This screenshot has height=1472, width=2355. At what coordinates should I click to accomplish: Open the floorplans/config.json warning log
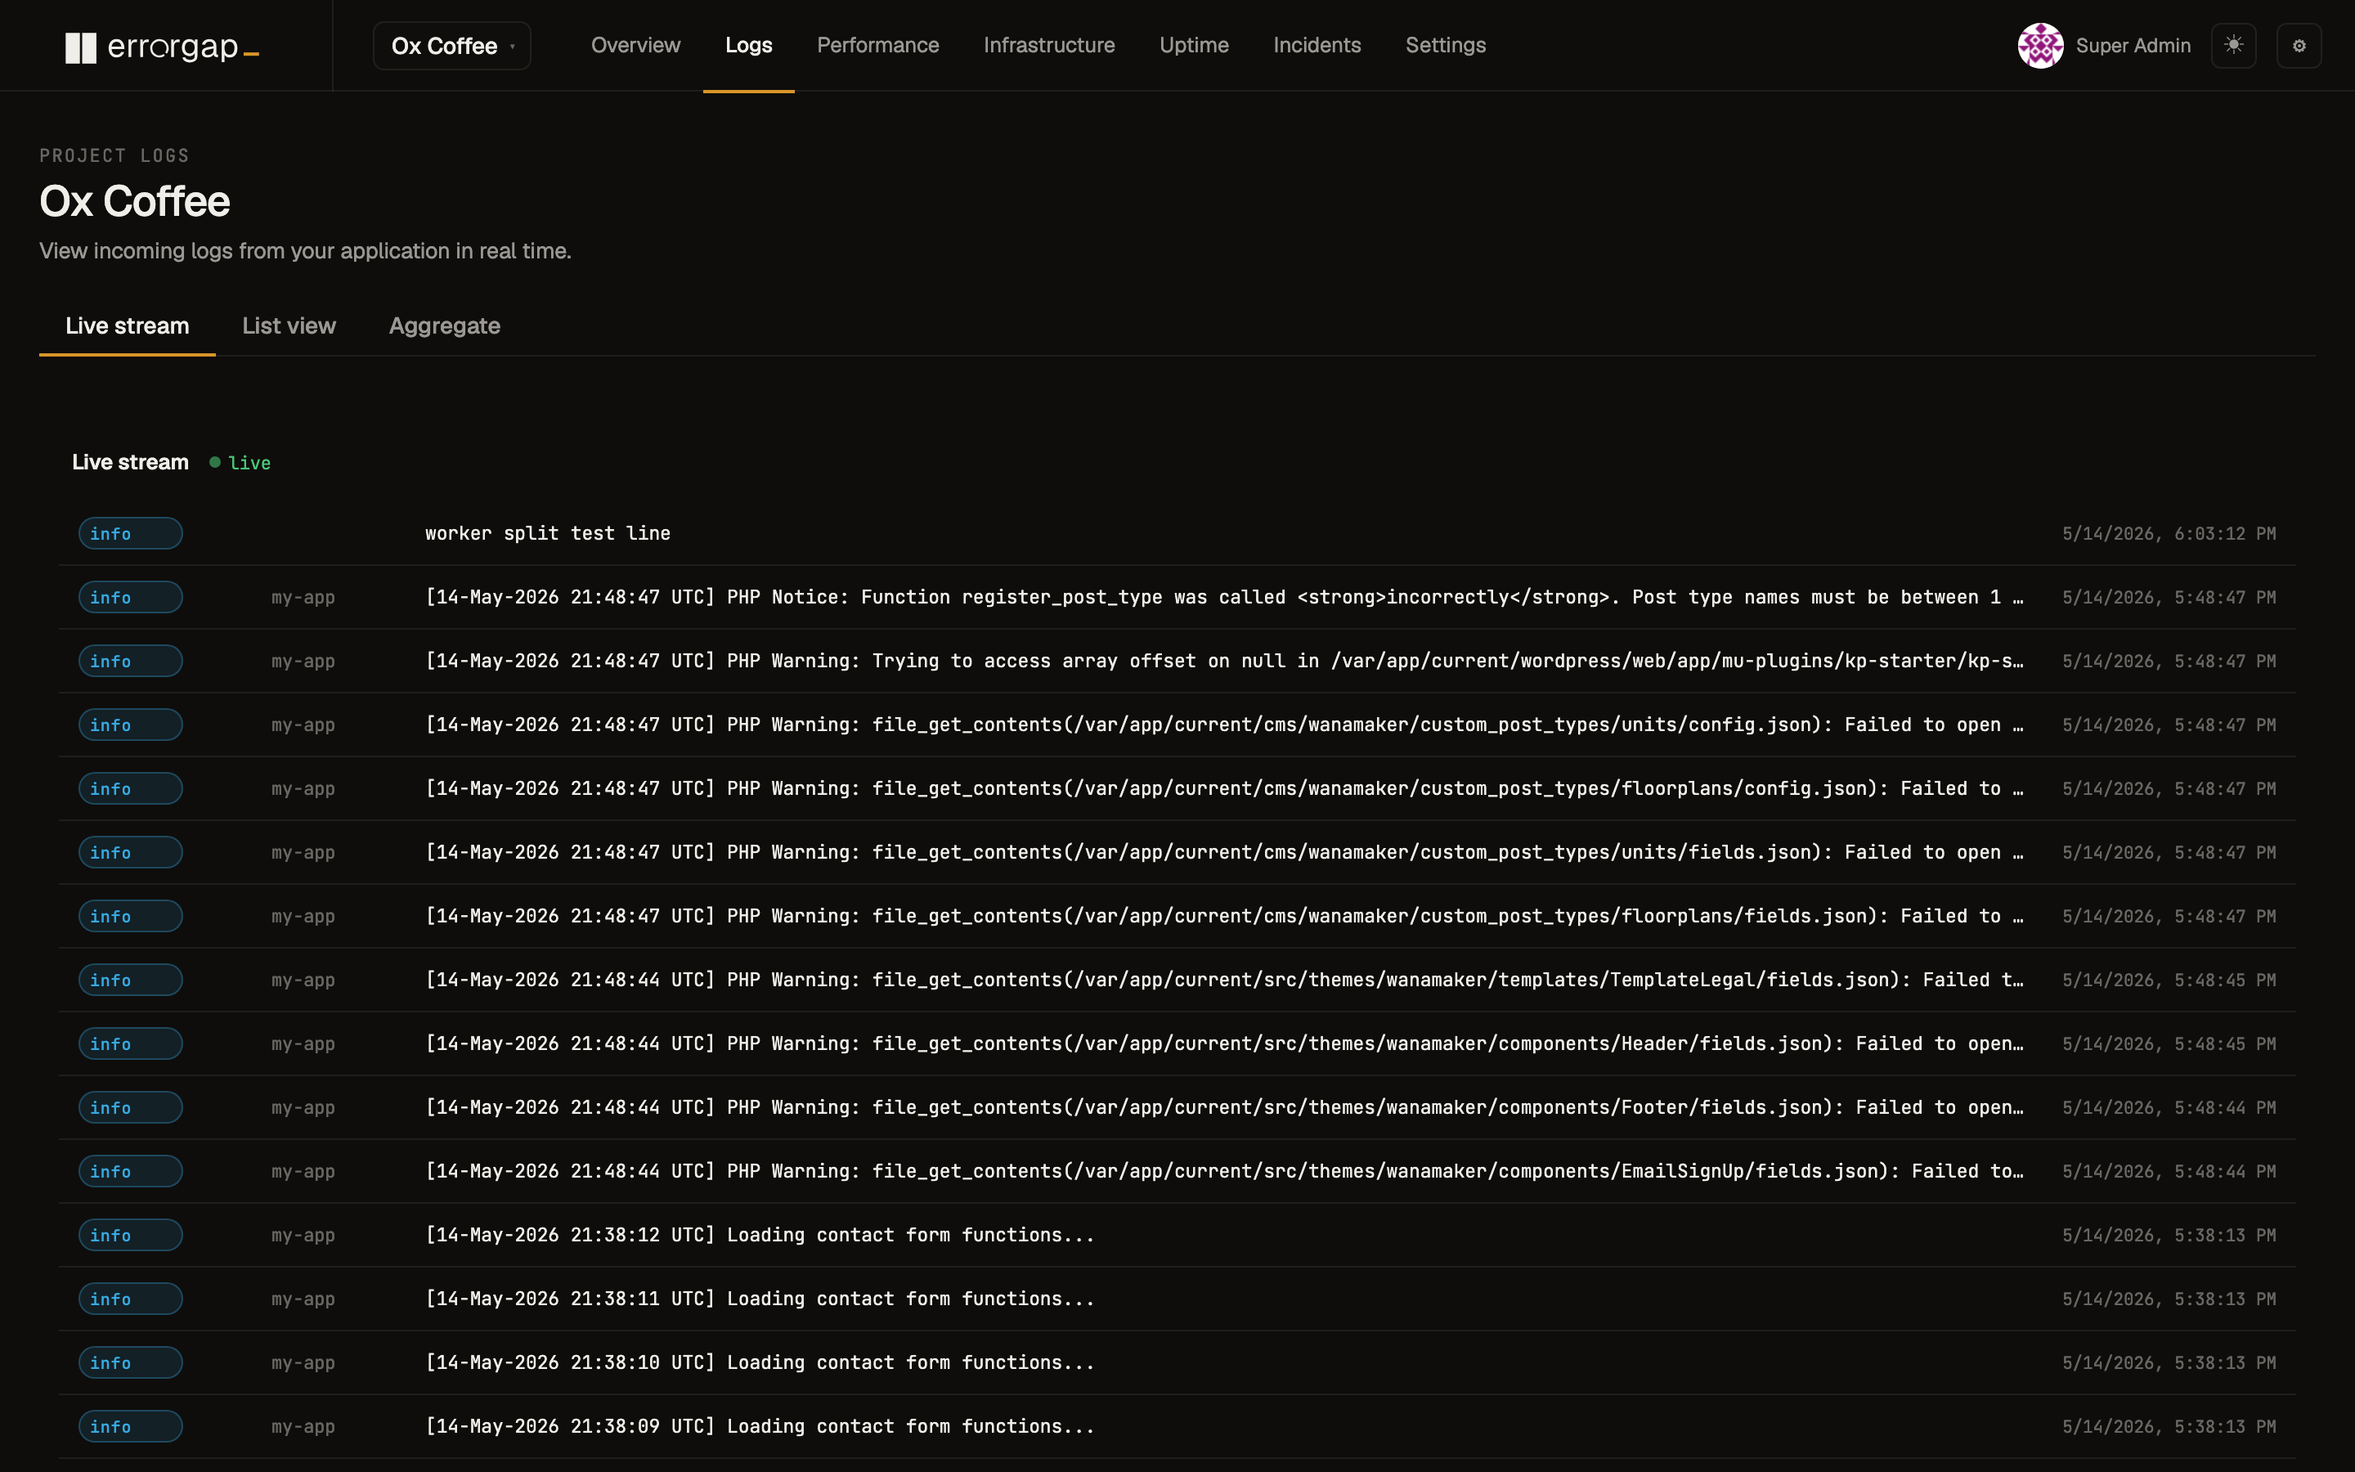(x=1224, y=788)
